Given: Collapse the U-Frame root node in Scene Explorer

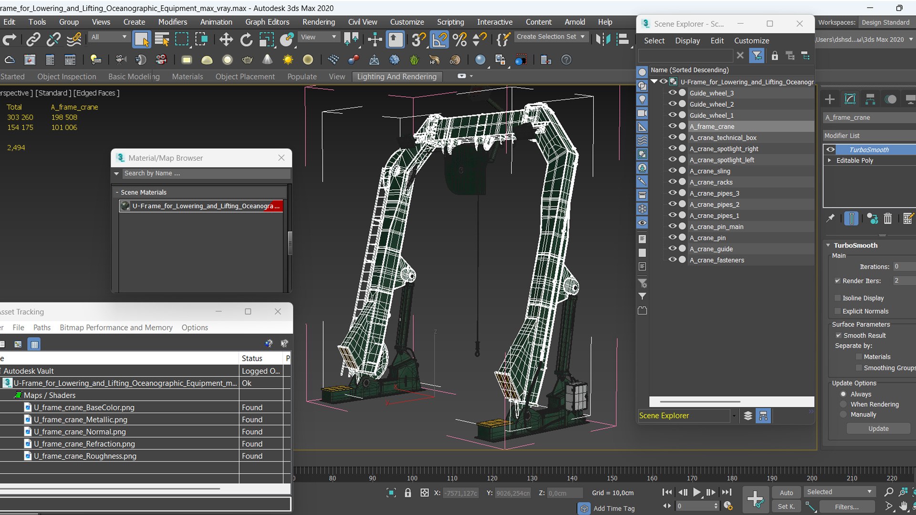Looking at the screenshot, I should point(655,82).
